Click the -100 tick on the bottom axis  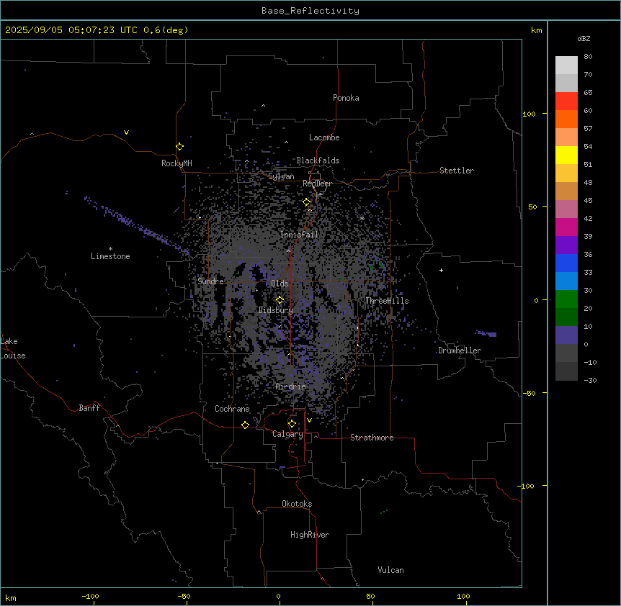point(91,597)
